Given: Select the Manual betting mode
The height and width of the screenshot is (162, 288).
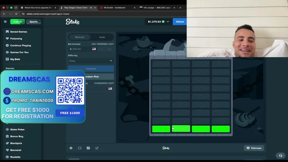Looking at the screenshot, I should [80, 37].
